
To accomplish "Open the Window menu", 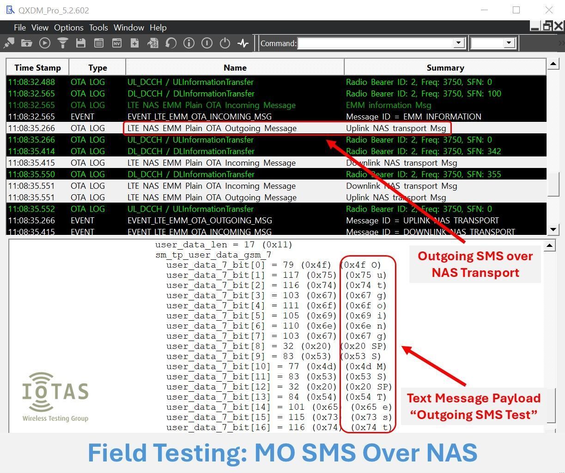I will pyautogui.click(x=129, y=28).
